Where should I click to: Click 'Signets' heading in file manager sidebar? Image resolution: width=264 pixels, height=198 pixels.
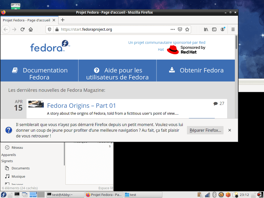[7, 161]
